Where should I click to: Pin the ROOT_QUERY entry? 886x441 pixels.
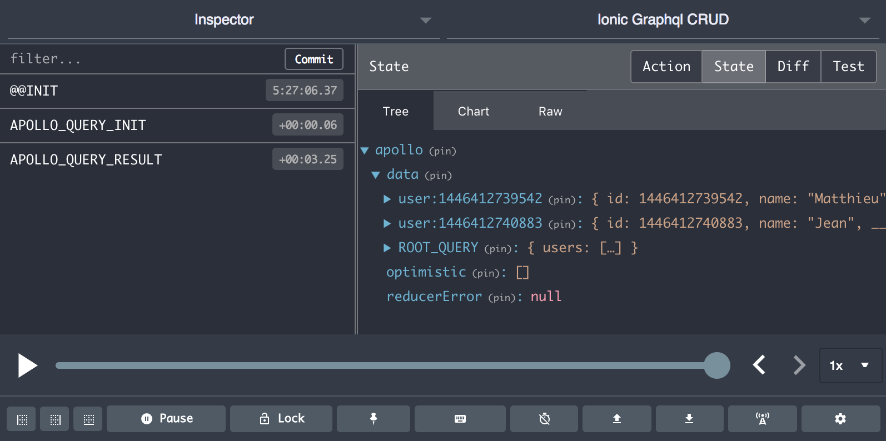(x=498, y=249)
